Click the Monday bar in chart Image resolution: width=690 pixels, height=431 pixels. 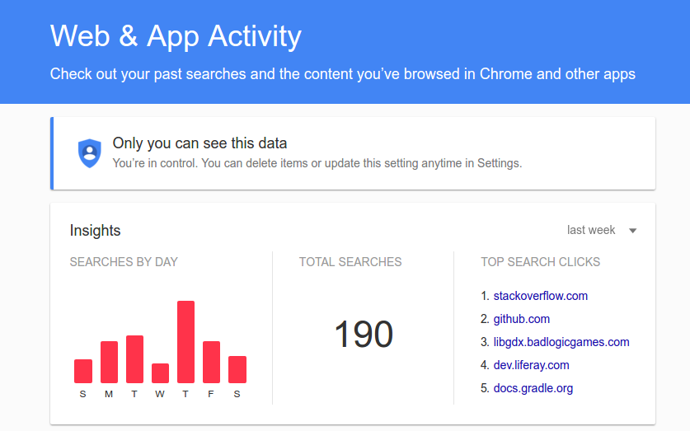pos(109,362)
